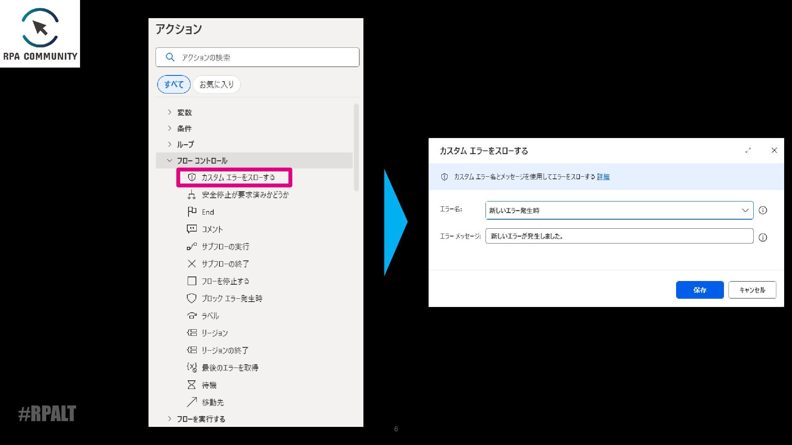
Task: Click the shield icon for ブロック エラー発生時
Action: pos(192,298)
